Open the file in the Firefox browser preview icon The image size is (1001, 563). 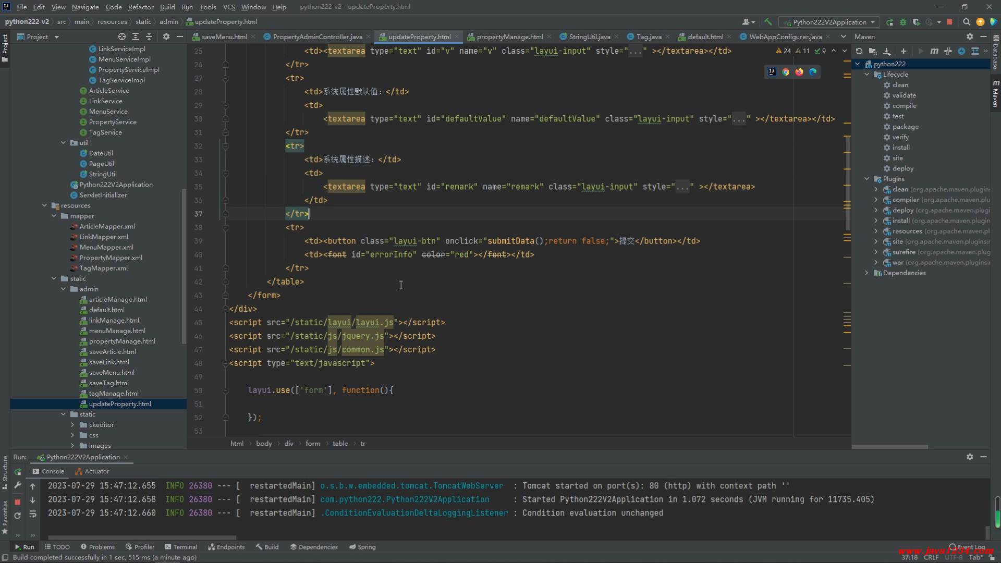pos(799,72)
